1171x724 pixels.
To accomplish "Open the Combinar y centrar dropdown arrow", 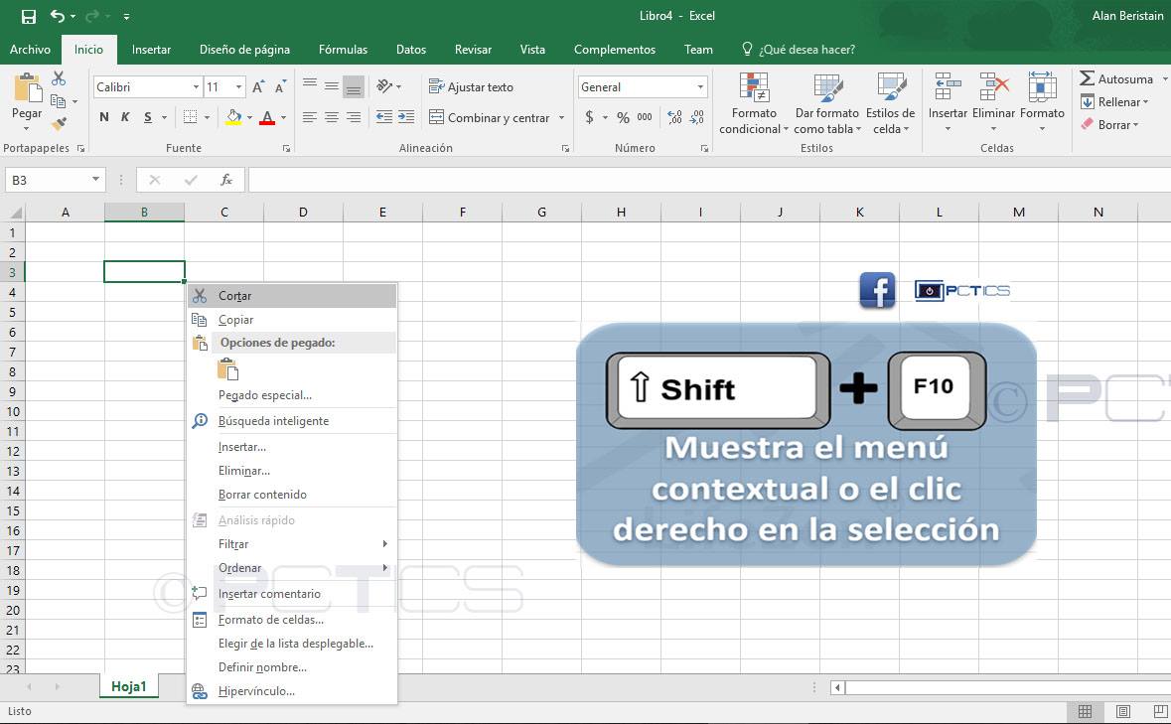I will [561, 118].
